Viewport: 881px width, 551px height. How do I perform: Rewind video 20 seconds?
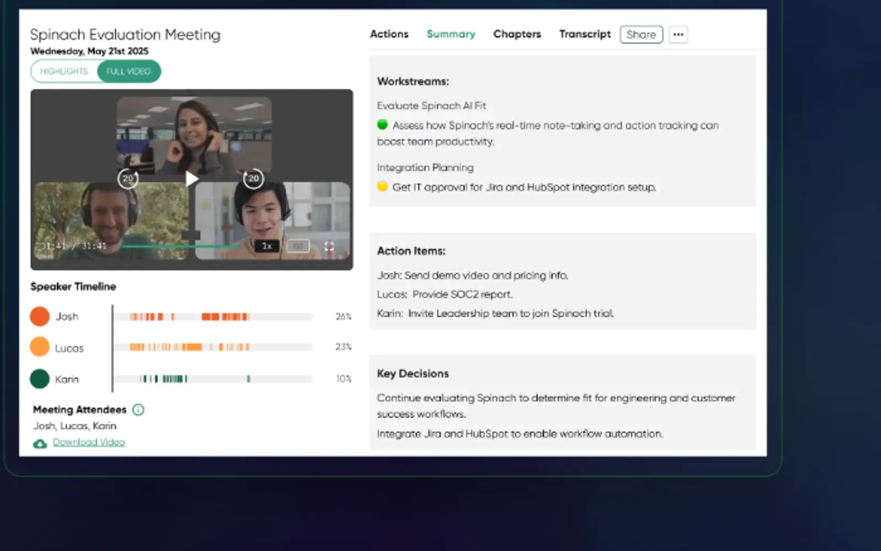[x=128, y=179]
